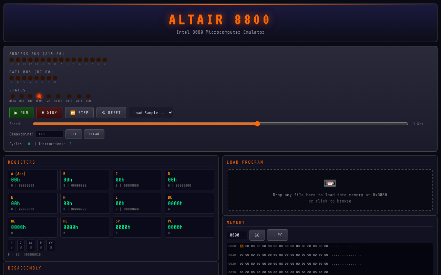This screenshot has height=275, width=441.
Task: Click address bus LED A14
Action: [x=18, y=60]
